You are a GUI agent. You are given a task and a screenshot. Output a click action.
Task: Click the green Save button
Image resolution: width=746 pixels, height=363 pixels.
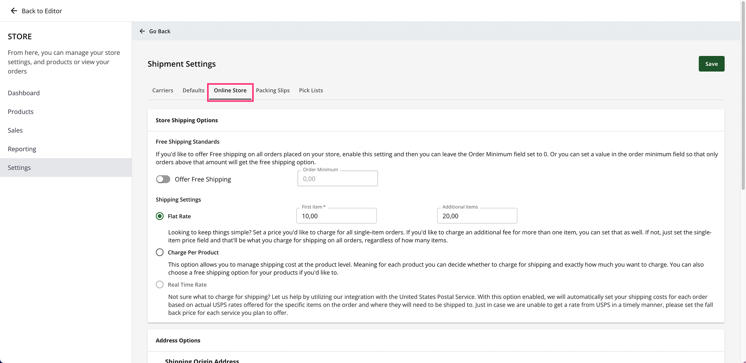[x=711, y=64]
